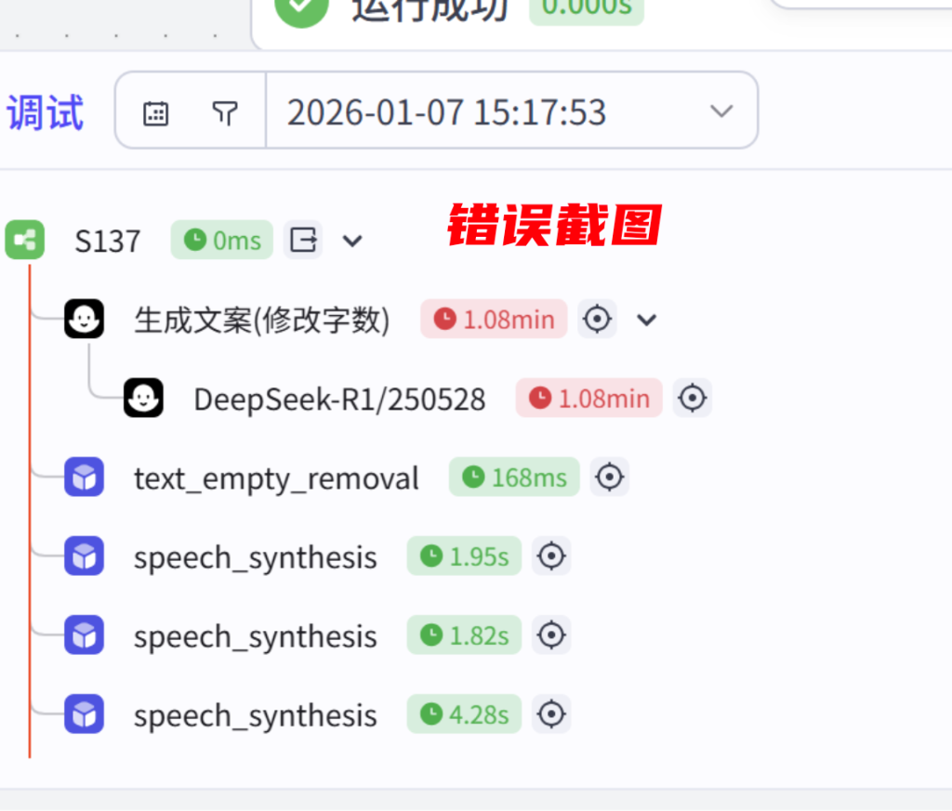Select the 生成文案(修改字数) row

pyautogui.click(x=362, y=319)
